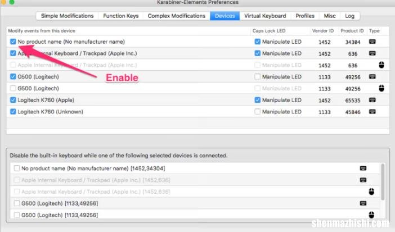Open the Log tab
The width and height of the screenshot is (395, 232).
[349, 16]
